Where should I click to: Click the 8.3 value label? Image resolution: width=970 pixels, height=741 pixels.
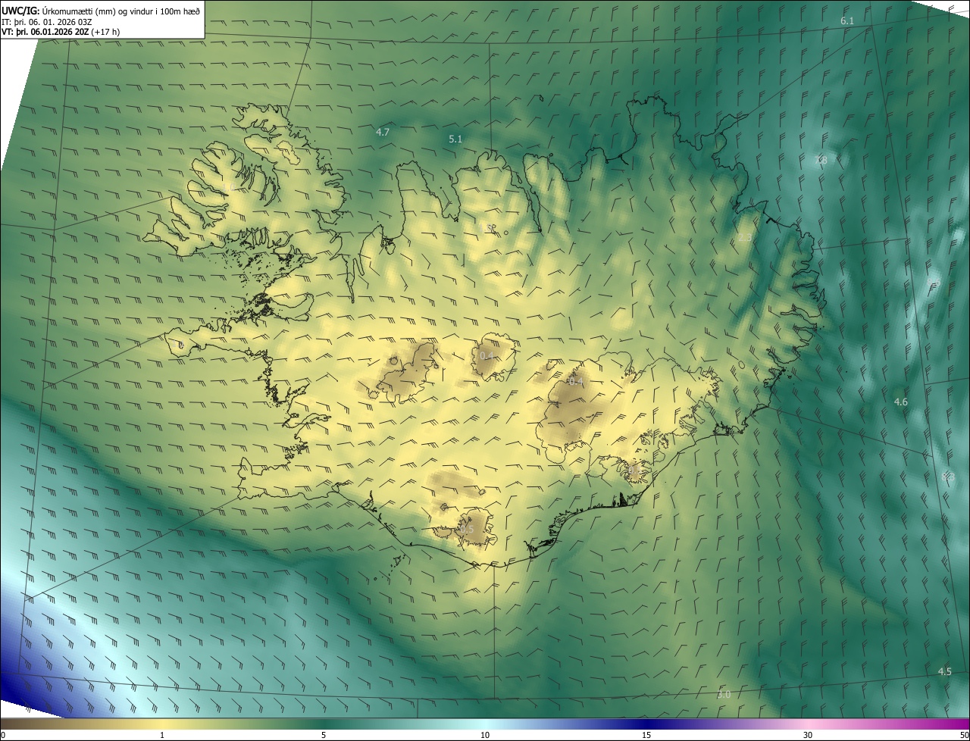[947, 477]
